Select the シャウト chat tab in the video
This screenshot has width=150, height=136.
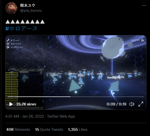[24, 70]
